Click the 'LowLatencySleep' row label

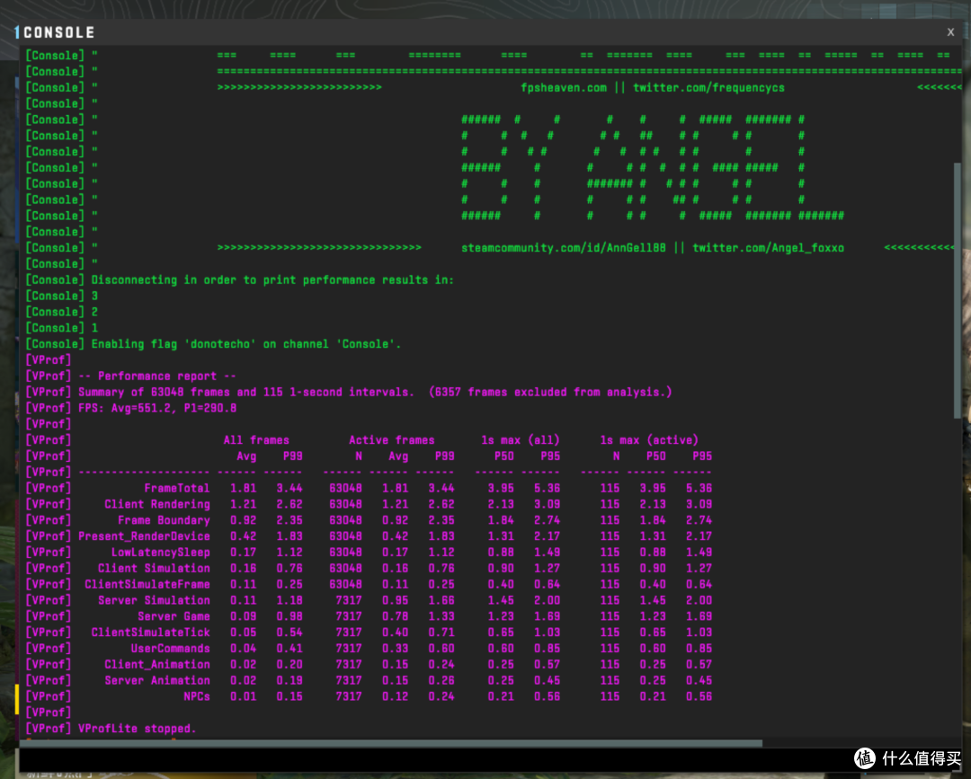161,553
